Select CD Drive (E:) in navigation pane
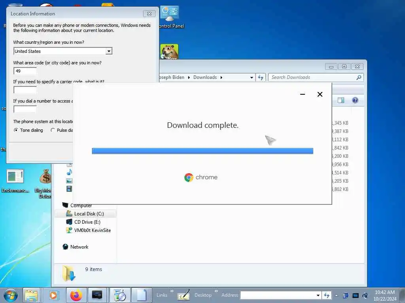This screenshot has width=405, height=303. tap(87, 222)
